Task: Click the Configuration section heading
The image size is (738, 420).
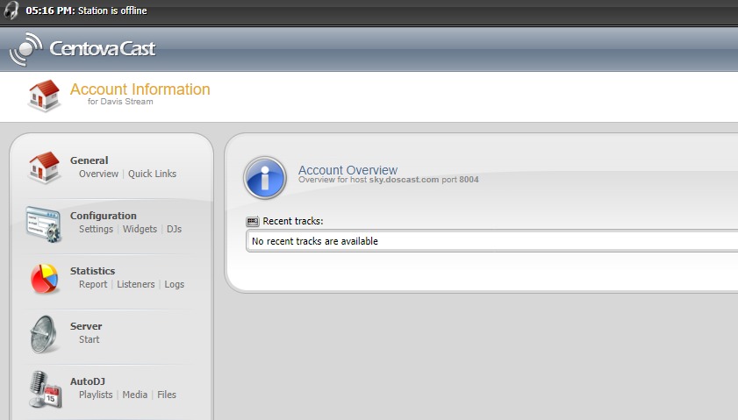Action: click(103, 216)
